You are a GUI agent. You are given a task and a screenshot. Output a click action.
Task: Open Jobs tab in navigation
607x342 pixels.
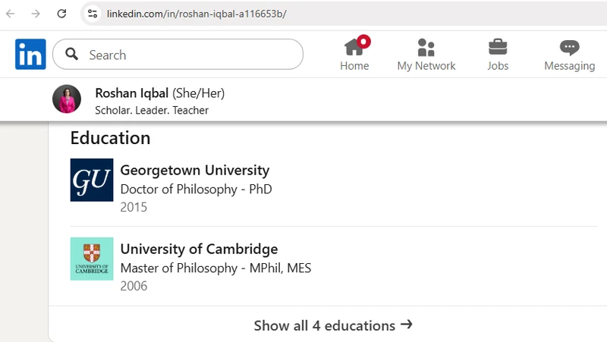[498, 55]
